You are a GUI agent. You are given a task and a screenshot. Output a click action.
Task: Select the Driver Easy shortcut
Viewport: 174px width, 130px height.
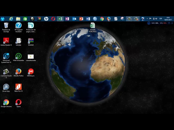click(x=6, y=88)
